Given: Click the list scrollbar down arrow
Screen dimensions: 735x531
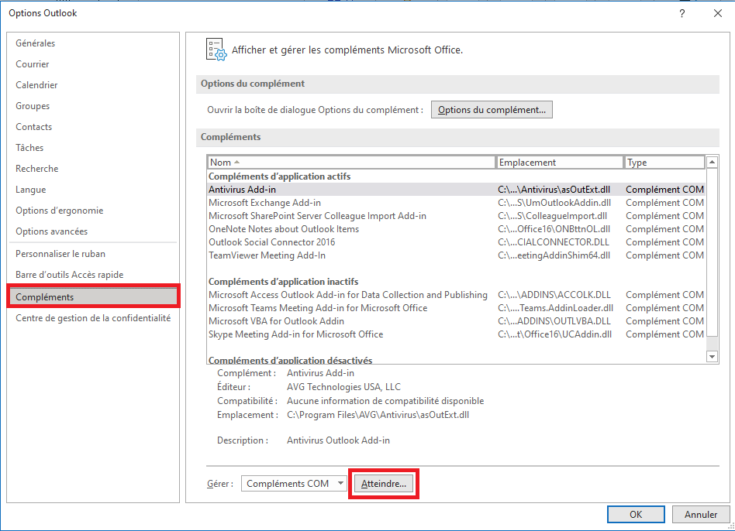Looking at the screenshot, I should click(712, 357).
